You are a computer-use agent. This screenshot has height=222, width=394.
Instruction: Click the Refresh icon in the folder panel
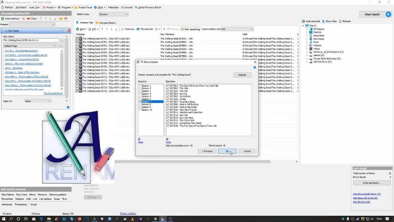click(x=340, y=21)
